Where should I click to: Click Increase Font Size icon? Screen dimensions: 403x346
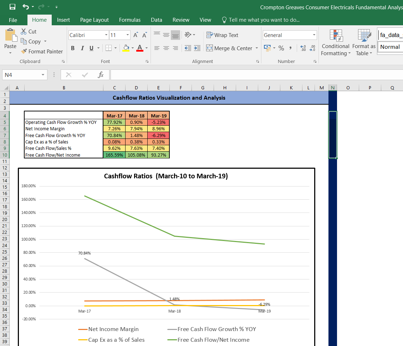click(x=136, y=35)
